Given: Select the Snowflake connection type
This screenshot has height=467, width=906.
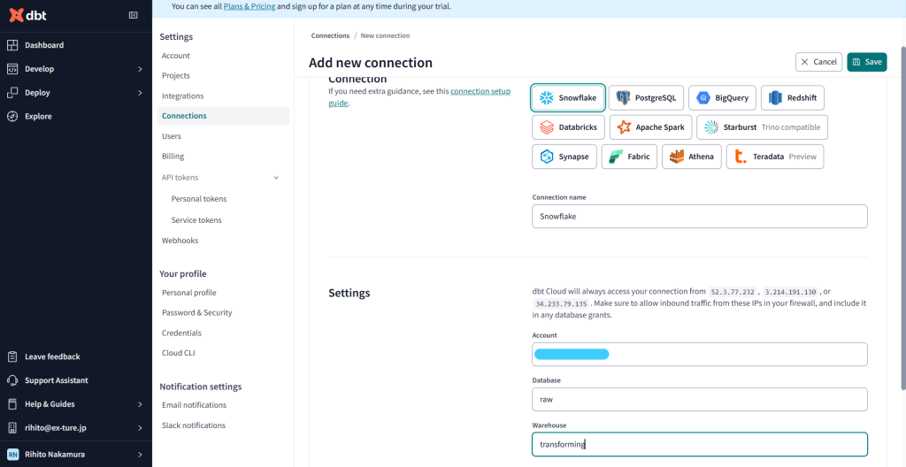Looking at the screenshot, I should coord(569,97).
